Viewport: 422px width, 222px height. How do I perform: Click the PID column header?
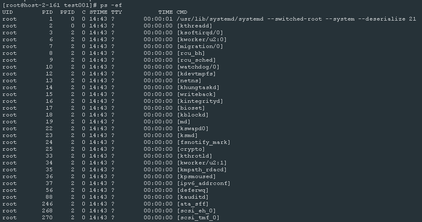coord(47,12)
